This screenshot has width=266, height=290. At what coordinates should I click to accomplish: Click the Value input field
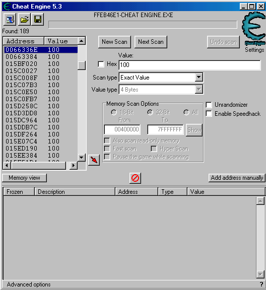tap(189, 65)
